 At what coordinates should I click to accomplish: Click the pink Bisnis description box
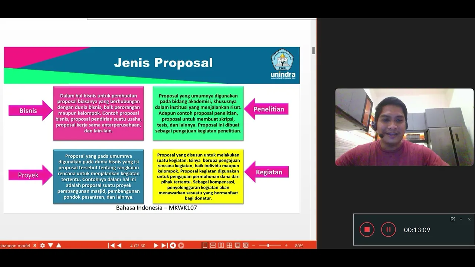pyautogui.click(x=98, y=113)
